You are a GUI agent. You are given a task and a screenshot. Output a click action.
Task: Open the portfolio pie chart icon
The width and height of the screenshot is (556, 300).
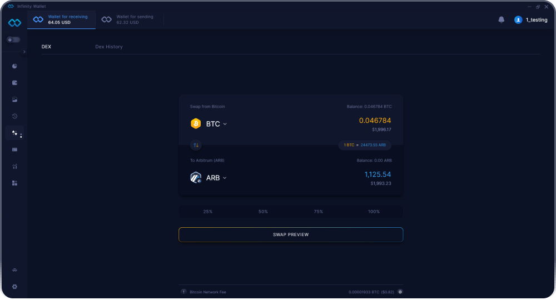pos(14,66)
